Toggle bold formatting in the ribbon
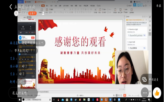This screenshot has width=164, height=102. click(x=55, y=12)
